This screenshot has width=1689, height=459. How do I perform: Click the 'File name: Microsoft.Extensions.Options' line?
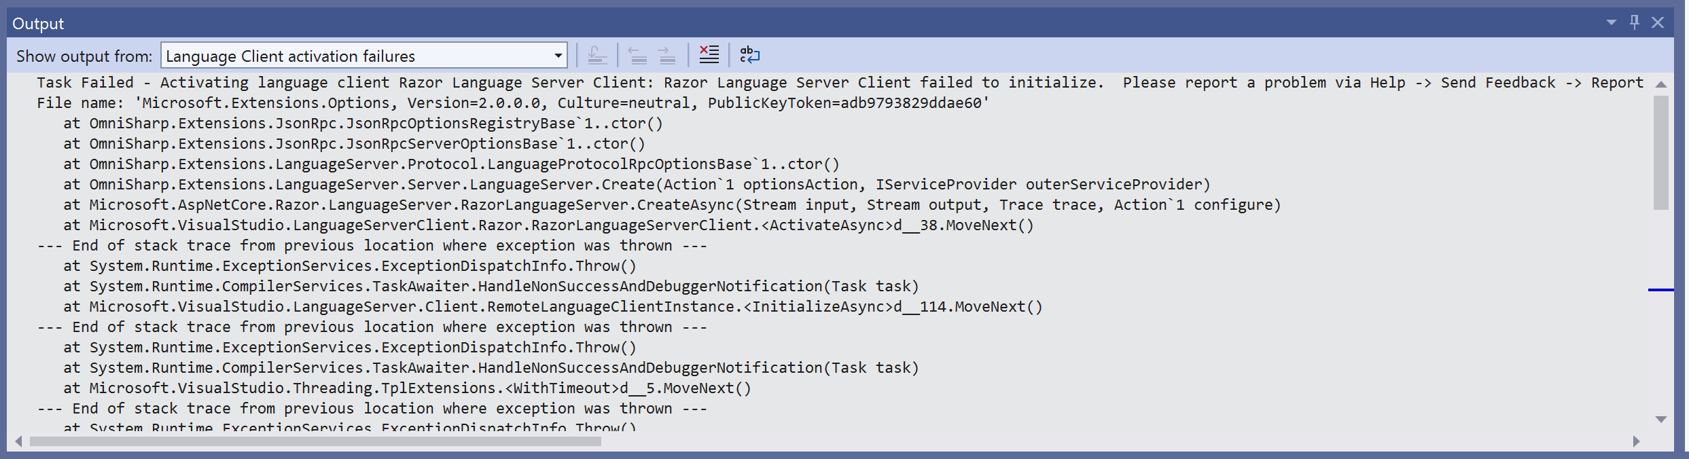tap(513, 103)
